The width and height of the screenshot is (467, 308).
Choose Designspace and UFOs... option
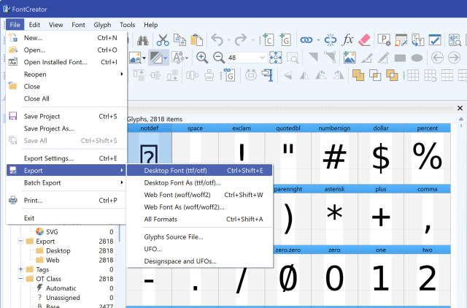click(x=199, y=261)
